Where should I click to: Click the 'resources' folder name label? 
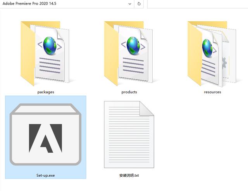coord(212,92)
